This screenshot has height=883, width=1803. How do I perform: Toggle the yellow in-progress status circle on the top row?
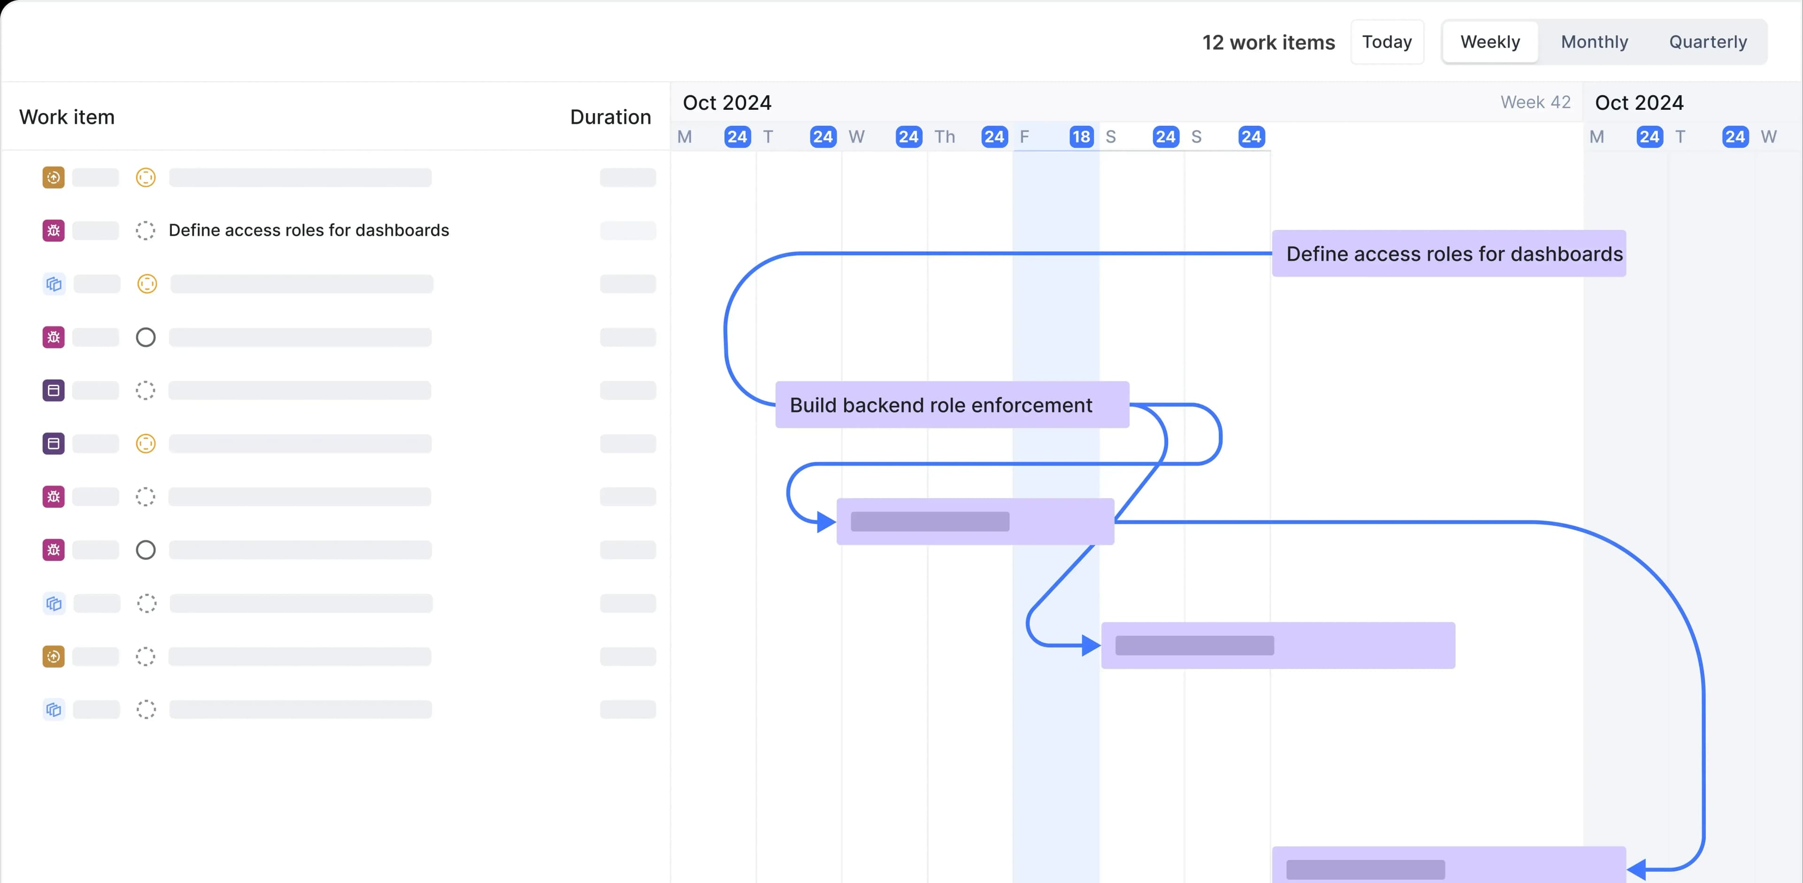click(146, 177)
